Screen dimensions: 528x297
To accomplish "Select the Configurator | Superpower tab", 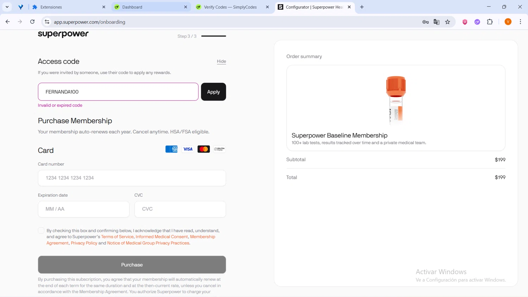I will 314,7.
